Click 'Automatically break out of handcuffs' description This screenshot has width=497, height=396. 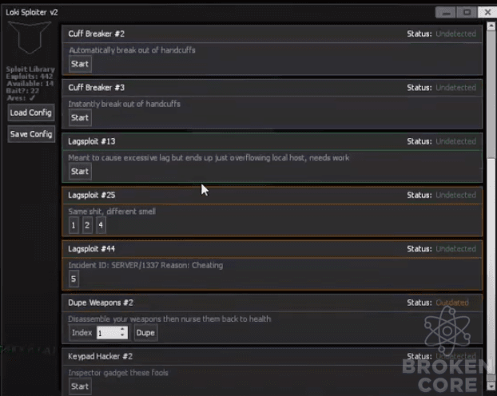(132, 50)
